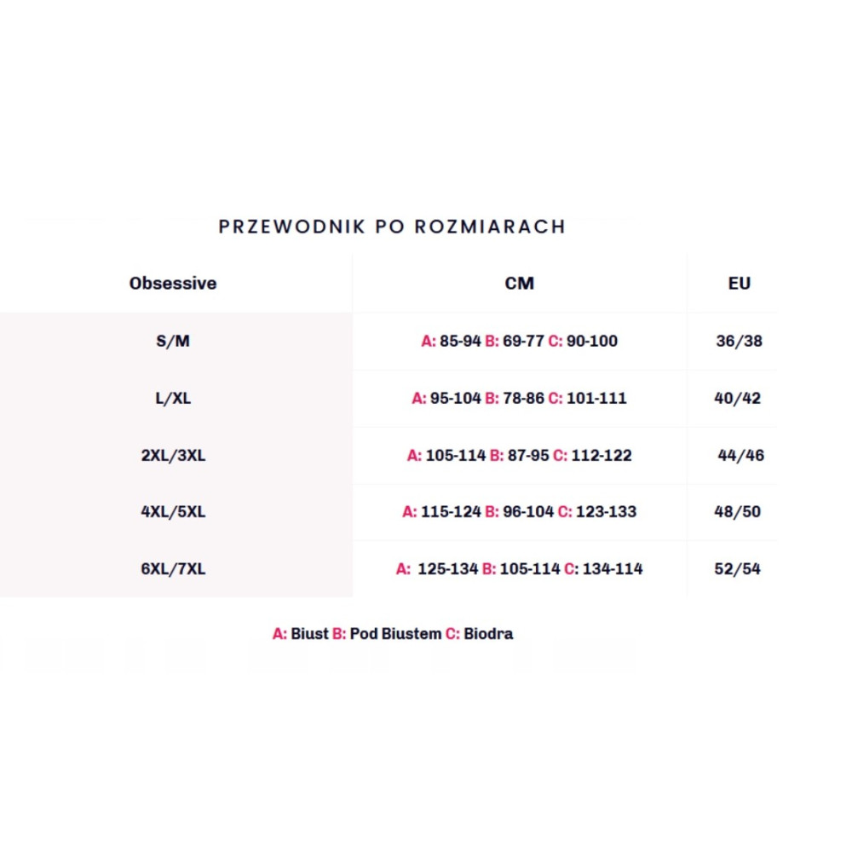Screen dimensions: 852x852
Task: Choose the 6XL/7XL size row label
Action: pos(173,569)
